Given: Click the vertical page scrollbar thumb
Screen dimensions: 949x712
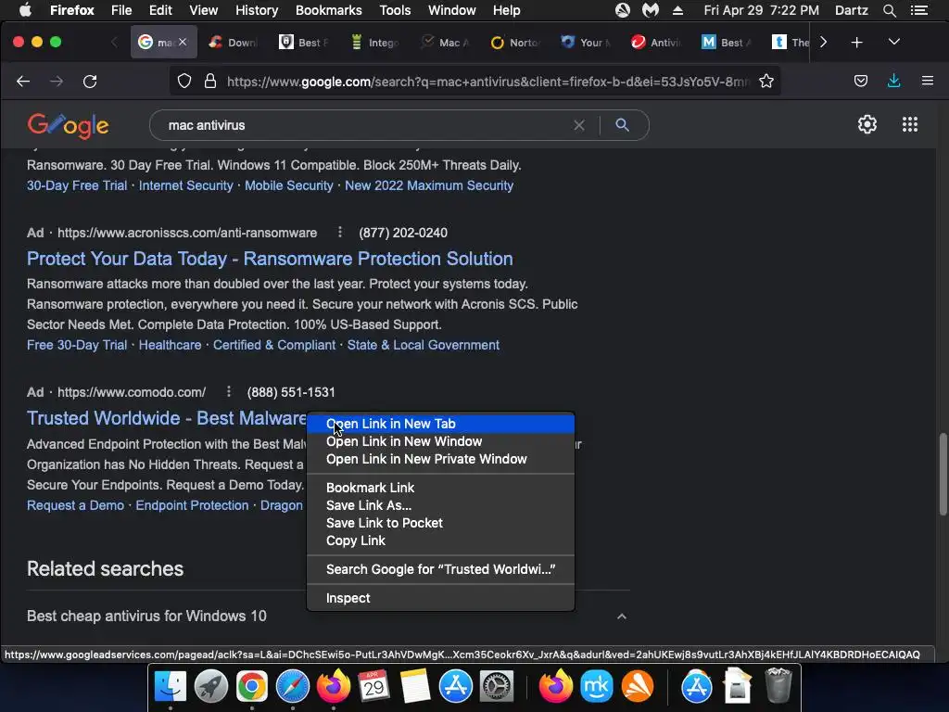Looking at the screenshot, I should [943, 474].
